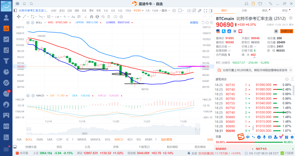This screenshot has width=295, height=156.
Task: Select the 日K timeframe tab
Action: click(x=70, y=11)
